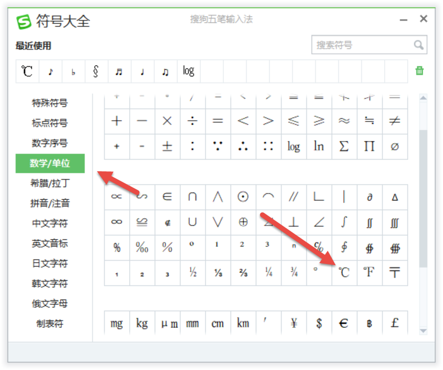Insert the single integral symbol ∫
The width and height of the screenshot is (443, 370).
(344, 222)
